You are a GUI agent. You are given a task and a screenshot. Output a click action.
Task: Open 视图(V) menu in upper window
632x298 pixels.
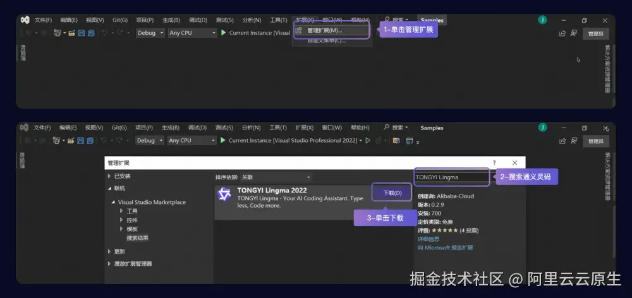click(x=95, y=20)
